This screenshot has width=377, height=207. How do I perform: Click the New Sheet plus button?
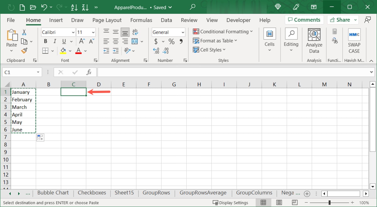coord(307,193)
